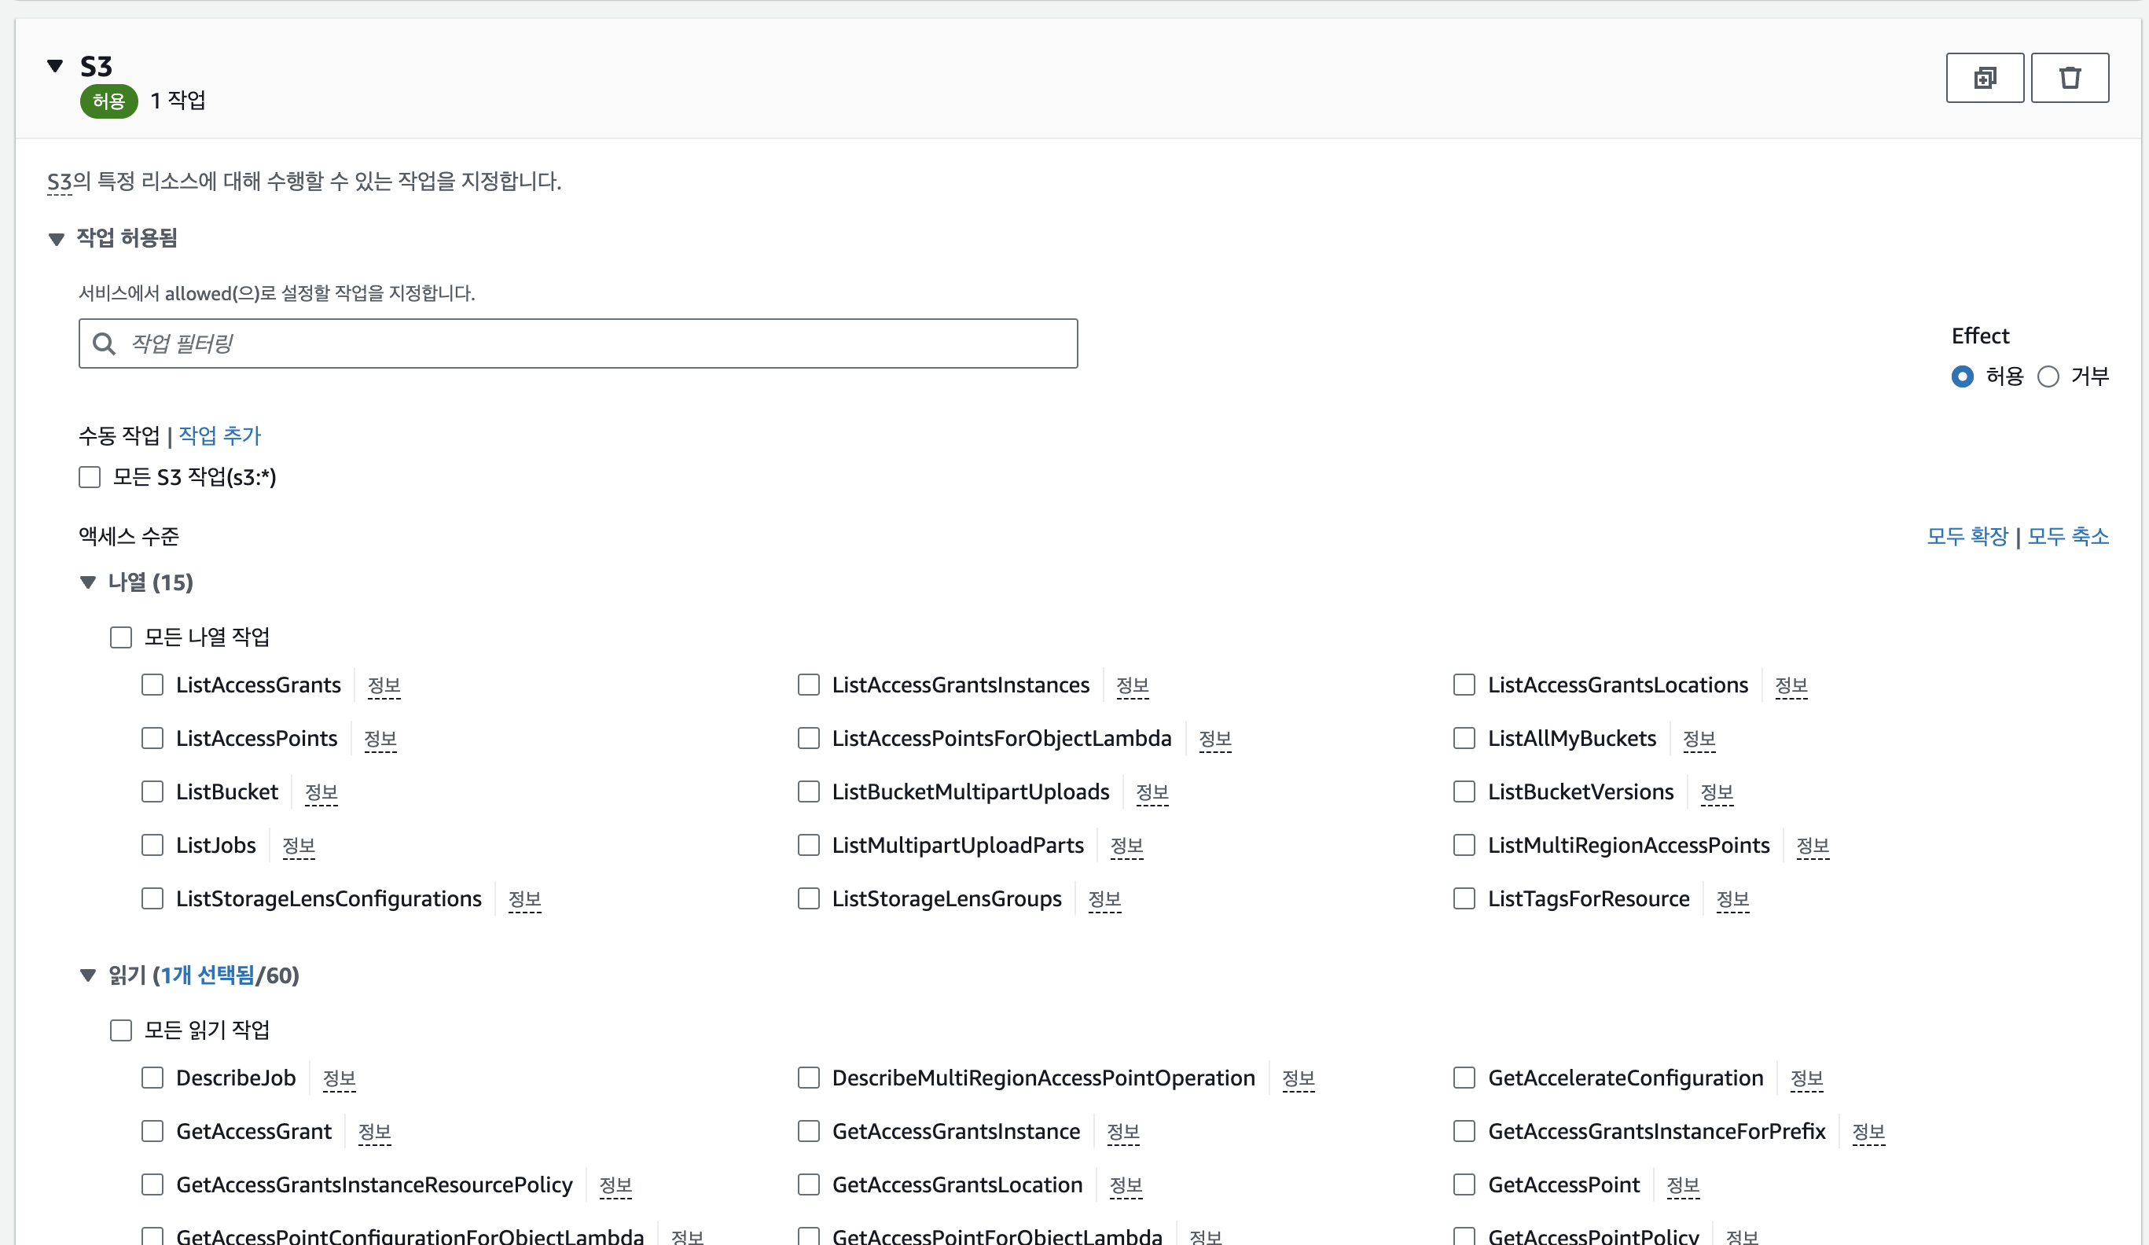2149x1245 pixels.
Task: Open 정보 link next to ListAccessGrants
Action: tap(384, 685)
